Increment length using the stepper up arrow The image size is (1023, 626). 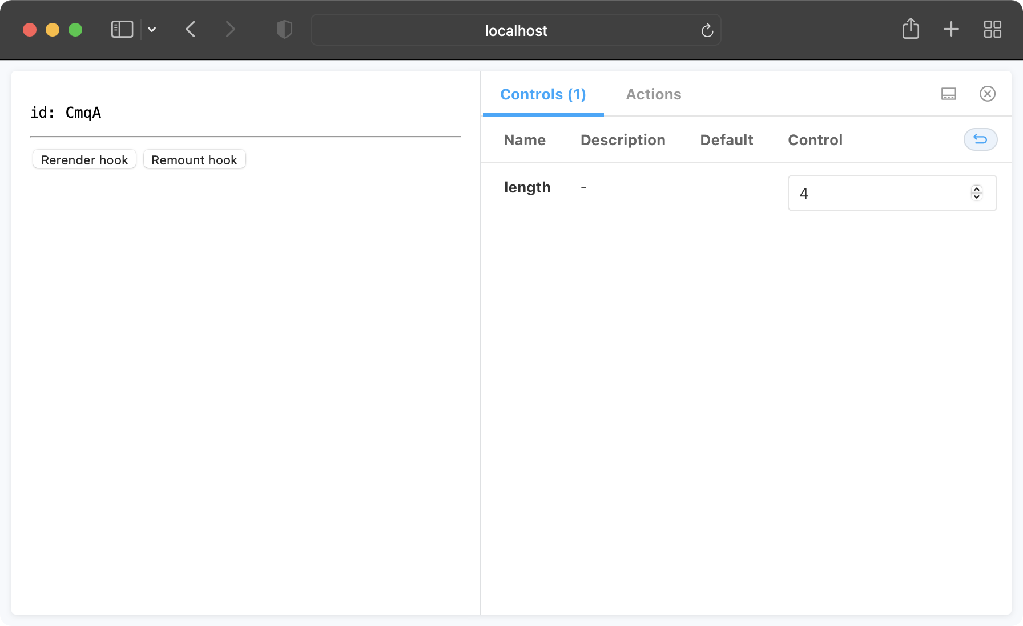coord(976,190)
